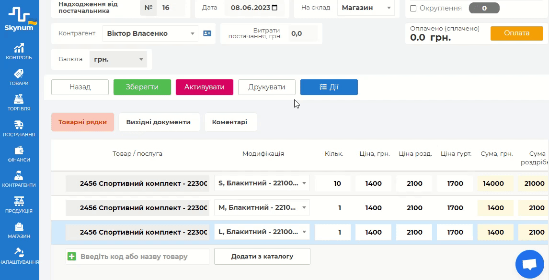Open the Контроль sidebar section
Screen dimensions: 549x280
point(19,52)
